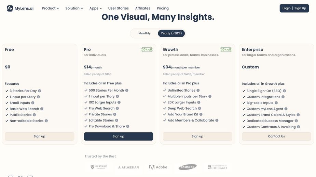This screenshot has width=316, height=177.
Task: Open the Solution dropdown
Action: point(74,8)
